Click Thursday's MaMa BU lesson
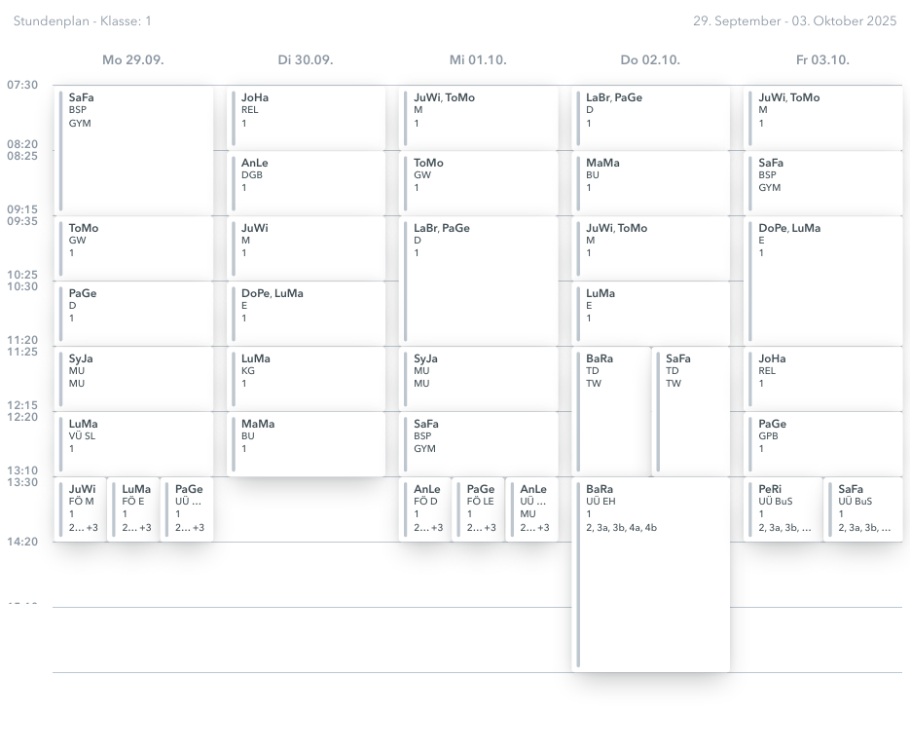The width and height of the screenshot is (910, 752). (x=651, y=182)
